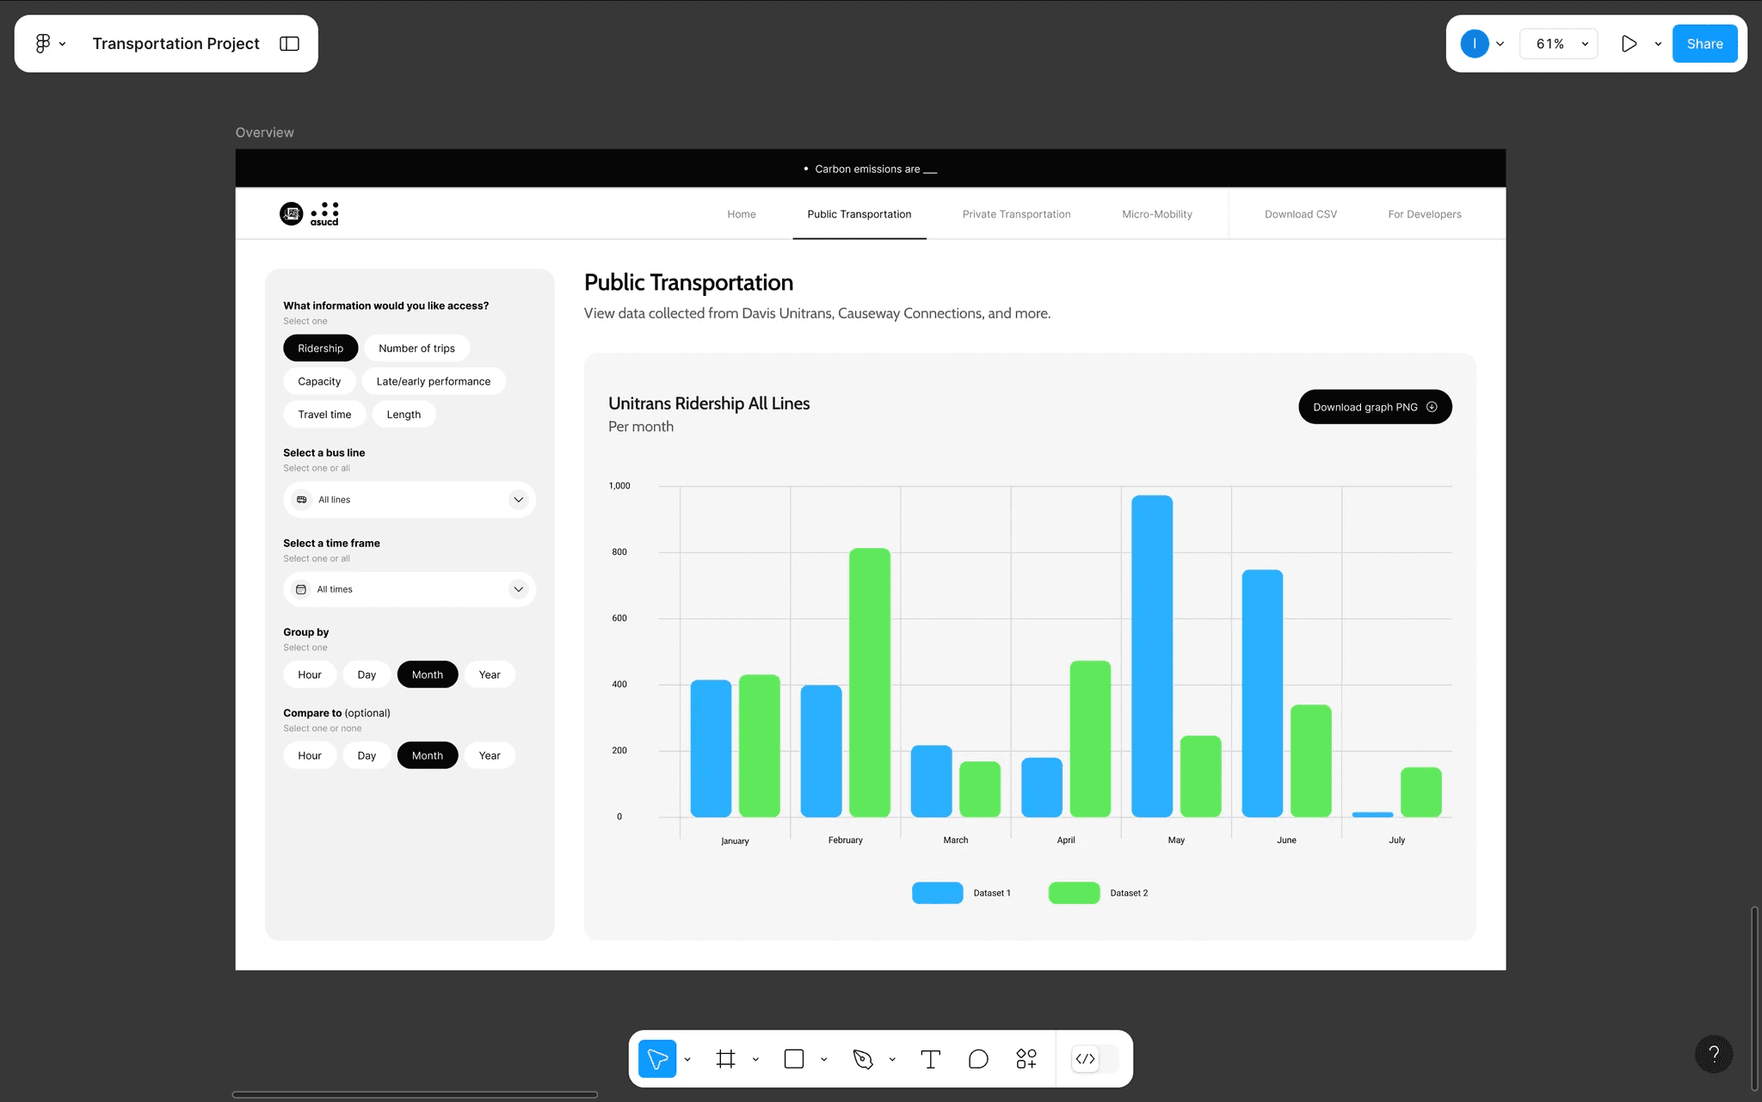1762x1102 pixels.
Task: Click the blue Share button
Action: tap(1703, 44)
